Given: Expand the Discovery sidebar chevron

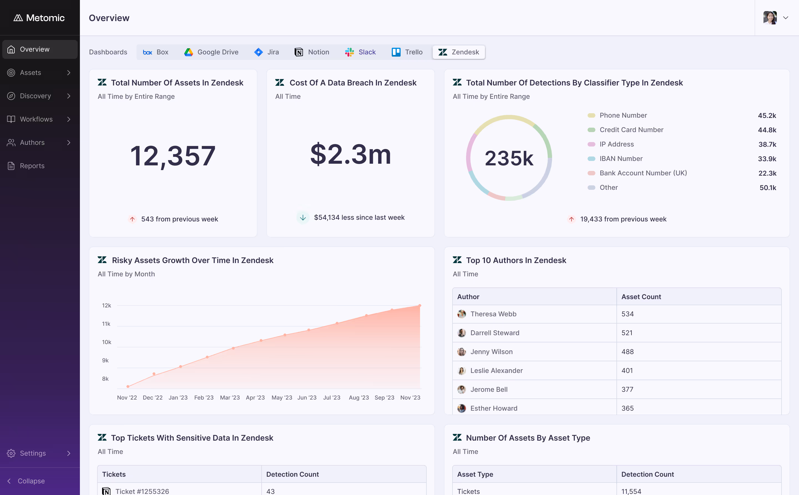Looking at the screenshot, I should 69,96.
